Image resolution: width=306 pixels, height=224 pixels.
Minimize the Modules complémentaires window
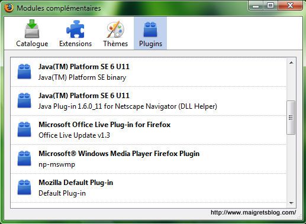click(x=256, y=6)
